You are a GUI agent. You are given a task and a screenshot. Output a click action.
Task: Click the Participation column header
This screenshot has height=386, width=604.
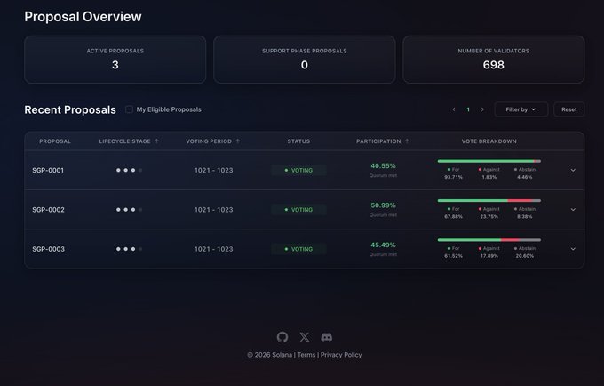[x=378, y=141]
